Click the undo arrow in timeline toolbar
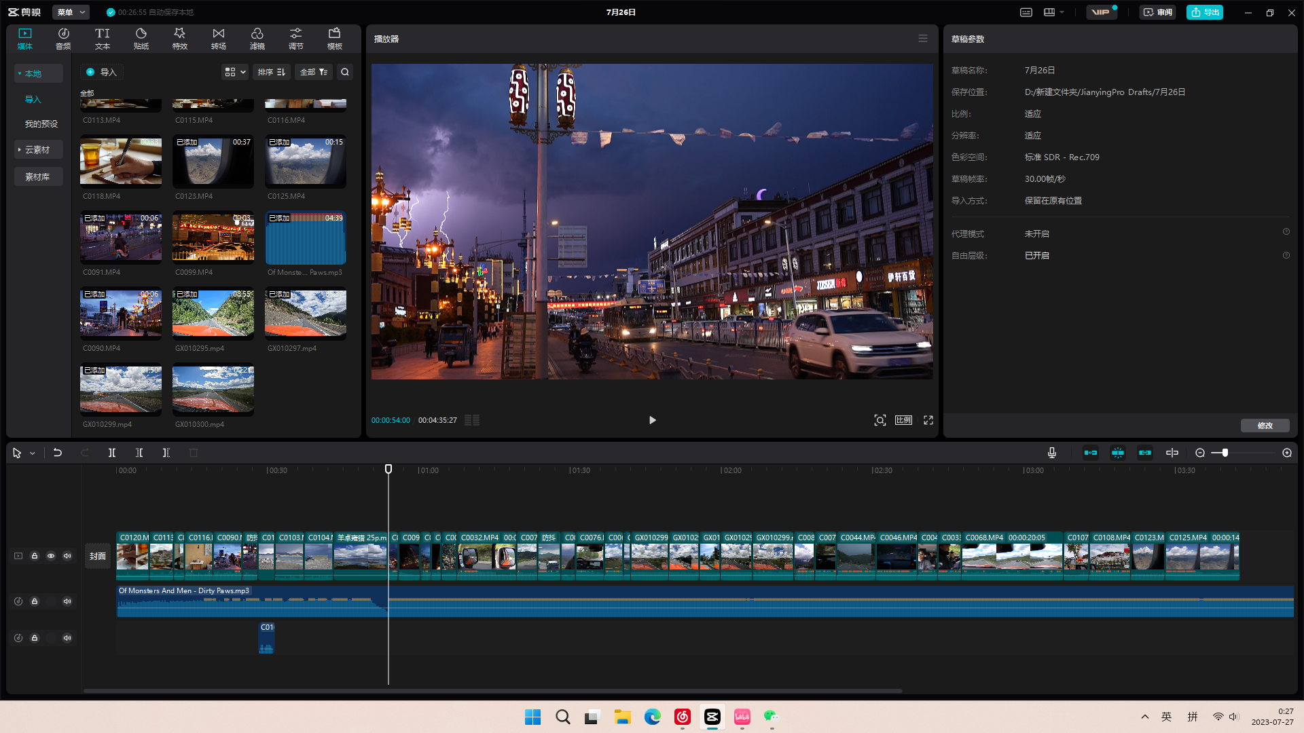Screen dimensions: 1304x733 click(x=58, y=453)
